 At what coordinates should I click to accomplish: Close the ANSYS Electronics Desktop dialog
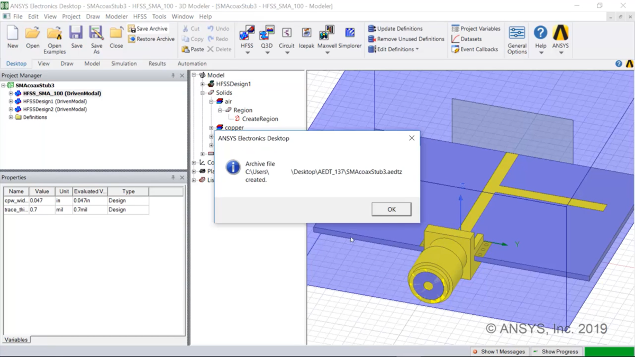click(412, 138)
